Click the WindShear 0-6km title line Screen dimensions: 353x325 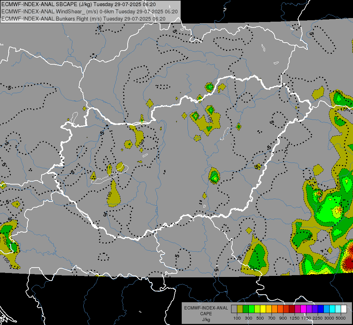point(89,12)
